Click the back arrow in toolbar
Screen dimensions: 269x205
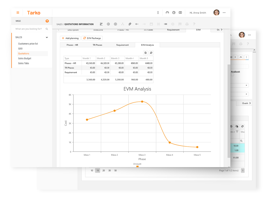137,24
